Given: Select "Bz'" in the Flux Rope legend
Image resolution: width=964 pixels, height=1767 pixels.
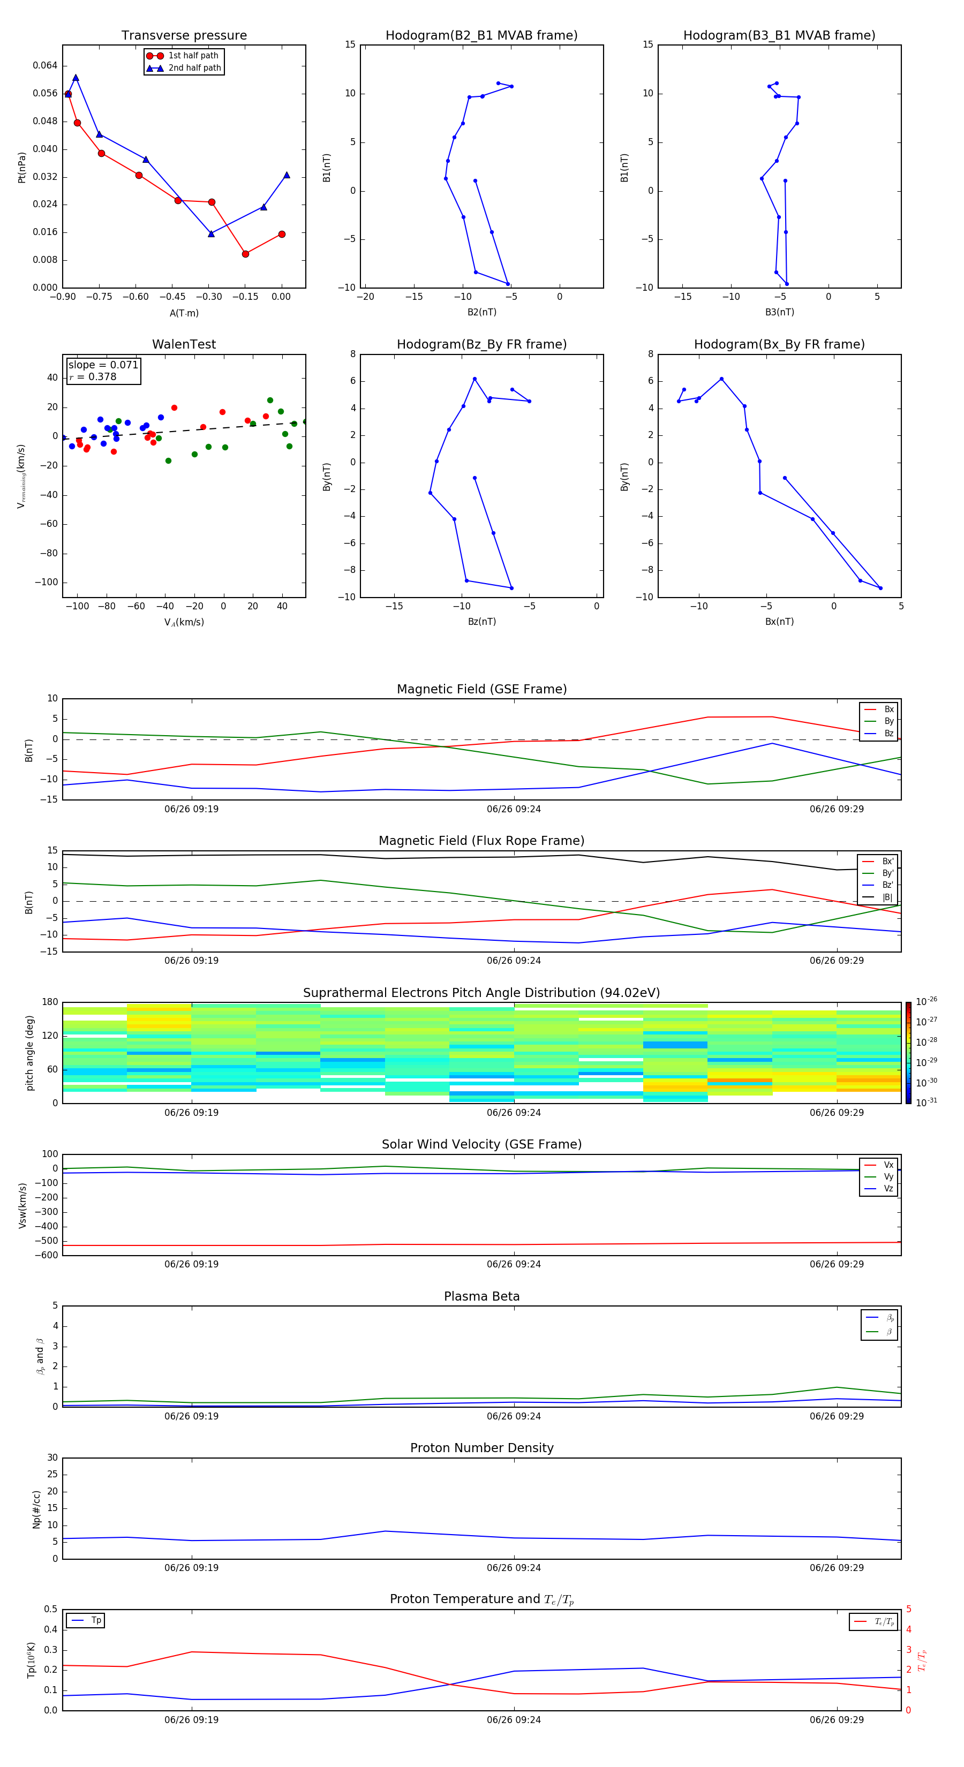Looking at the screenshot, I should (878, 885).
